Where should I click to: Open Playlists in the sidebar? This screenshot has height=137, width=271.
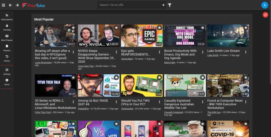click(7, 48)
